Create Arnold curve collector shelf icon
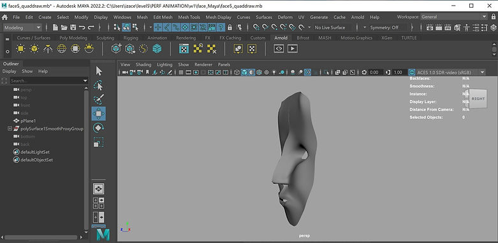Image resolution: width=498 pixels, height=243 pixels. (143, 49)
